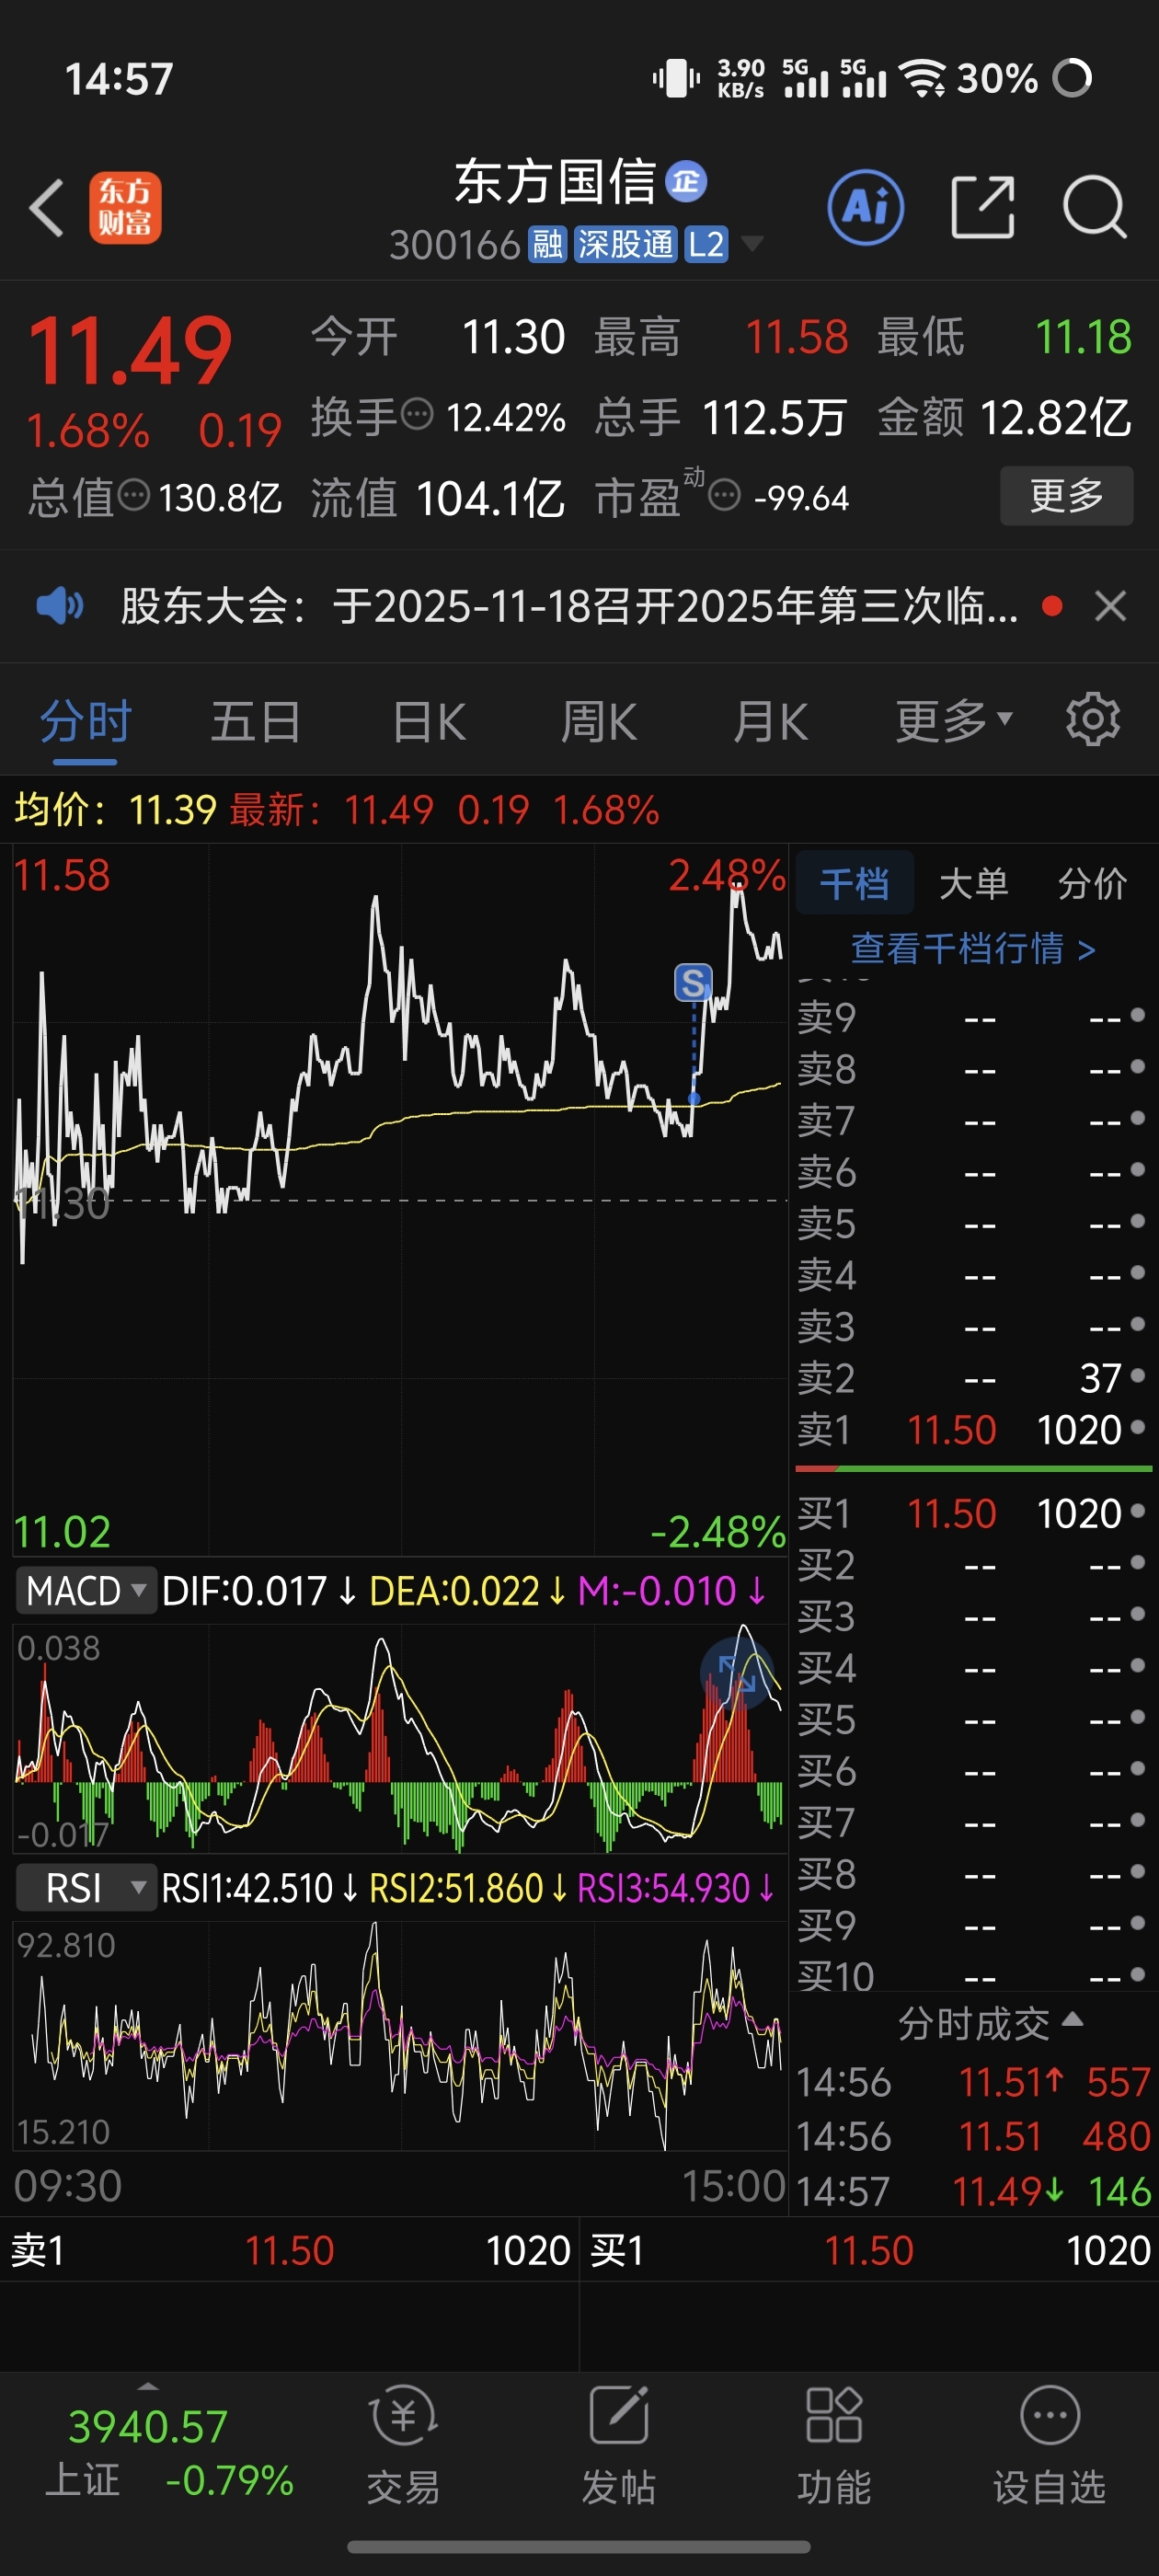Tap the 卖1 row at 11.50
Viewport: 1159px width, 2576px height.
pos(973,1430)
